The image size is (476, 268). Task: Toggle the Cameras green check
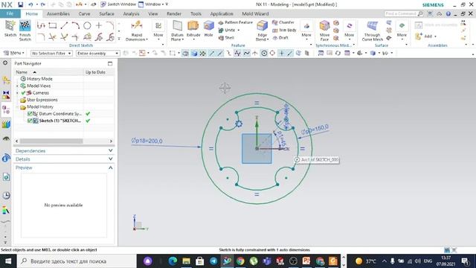(23, 92)
